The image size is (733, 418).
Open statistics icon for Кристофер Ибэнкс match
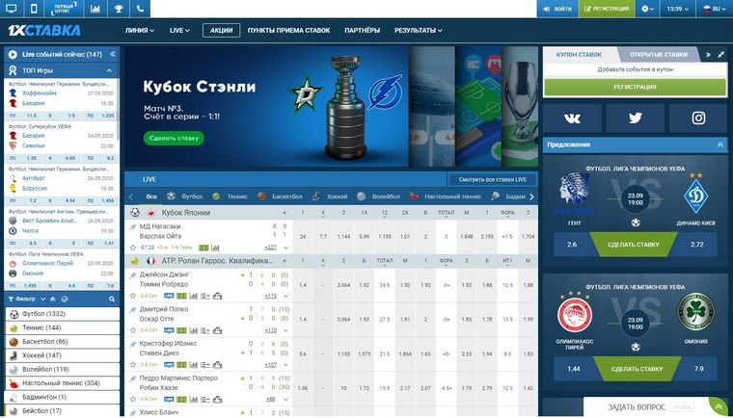(x=193, y=365)
